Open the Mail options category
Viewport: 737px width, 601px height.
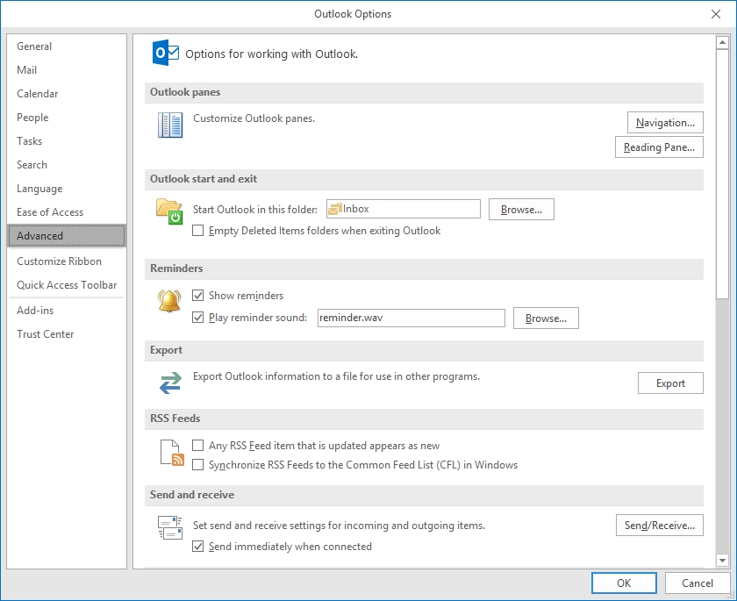tap(27, 70)
